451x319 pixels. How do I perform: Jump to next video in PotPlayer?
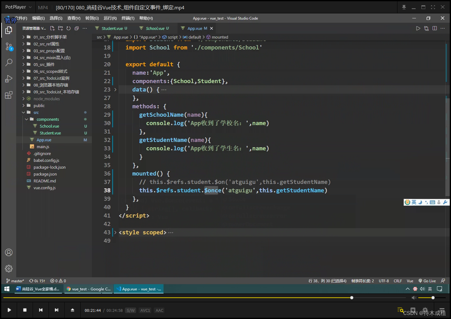click(56, 310)
